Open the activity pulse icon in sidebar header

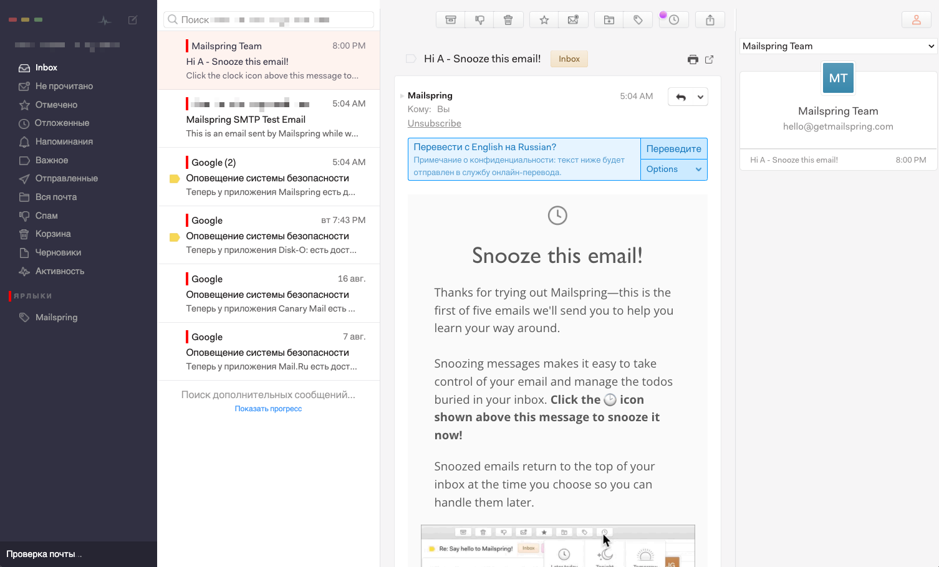pos(105,21)
